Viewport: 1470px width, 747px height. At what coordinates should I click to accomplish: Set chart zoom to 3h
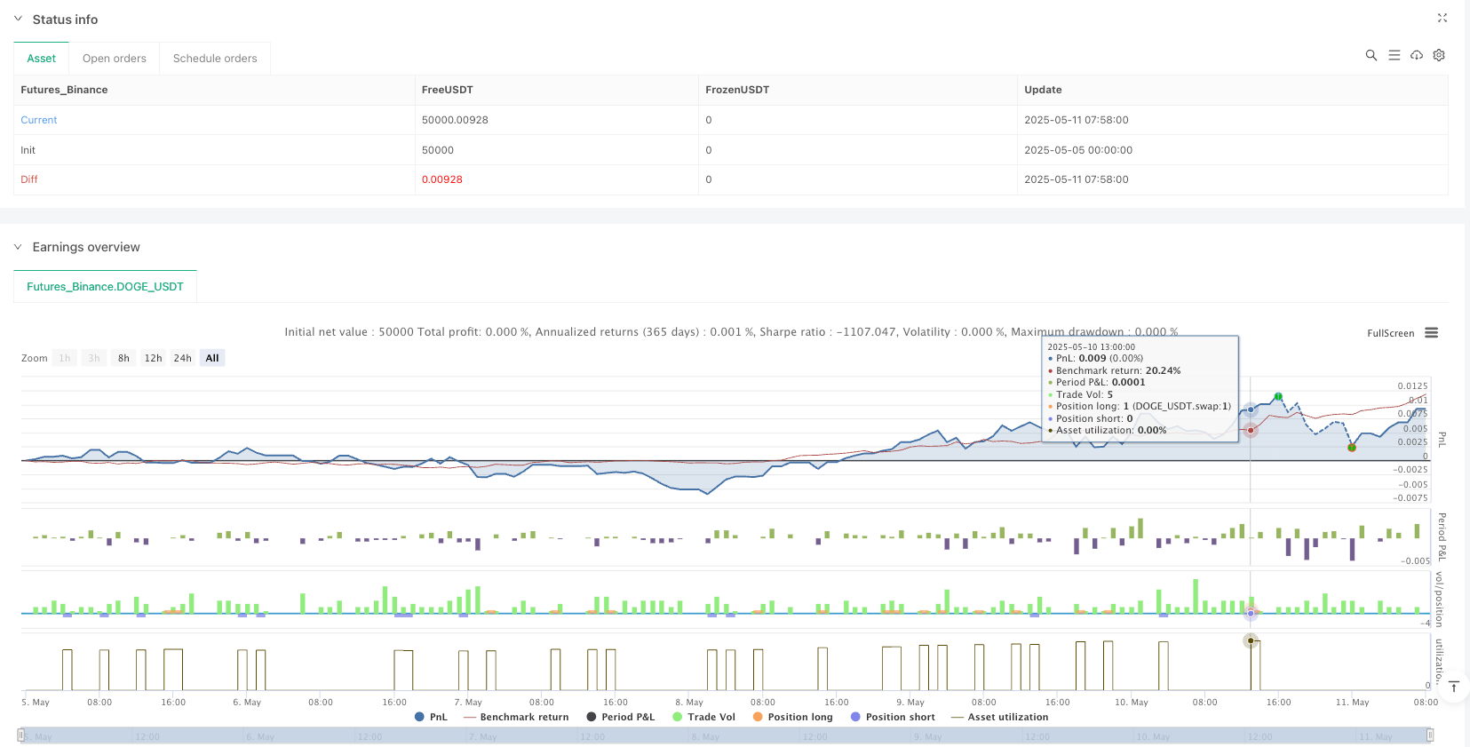tap(93, 358)
